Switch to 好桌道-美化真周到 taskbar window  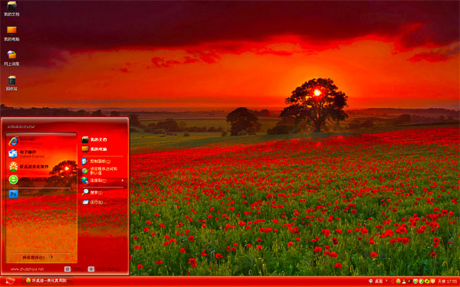pos(47,281)
